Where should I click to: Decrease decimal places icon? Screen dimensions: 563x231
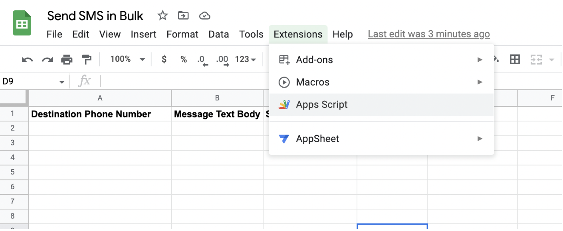click(203, 60)
